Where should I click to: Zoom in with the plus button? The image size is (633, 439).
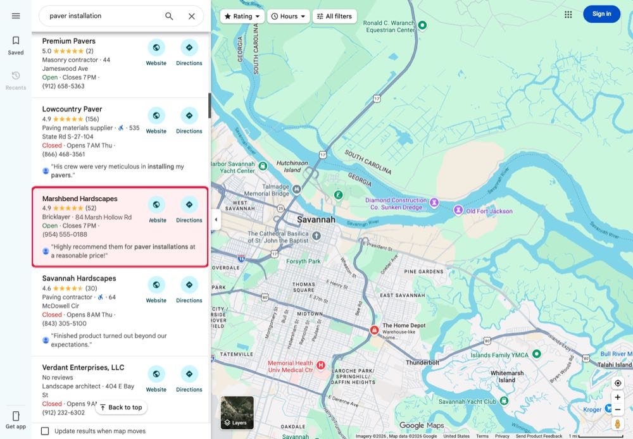coord(618,397)
